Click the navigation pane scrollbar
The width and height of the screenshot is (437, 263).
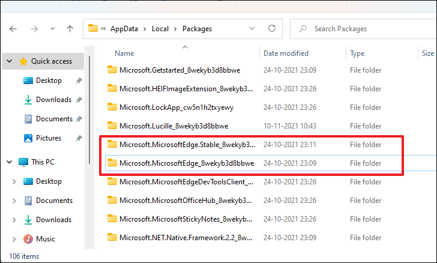89,110
